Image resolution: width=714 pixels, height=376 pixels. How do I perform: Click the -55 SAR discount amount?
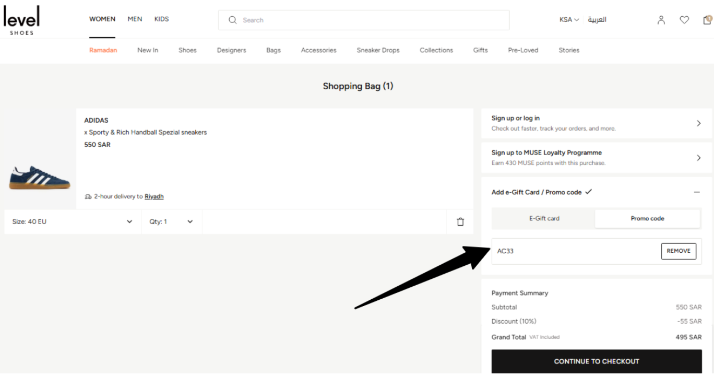[689, 321]
